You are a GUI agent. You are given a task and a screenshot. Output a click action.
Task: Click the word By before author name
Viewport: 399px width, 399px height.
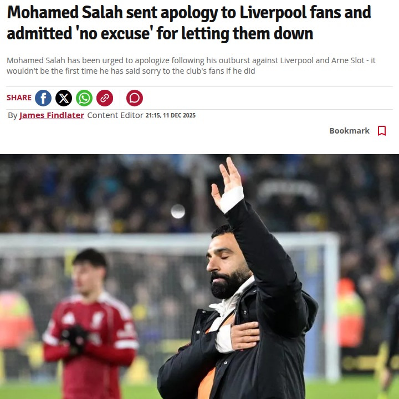pos(12,115)
